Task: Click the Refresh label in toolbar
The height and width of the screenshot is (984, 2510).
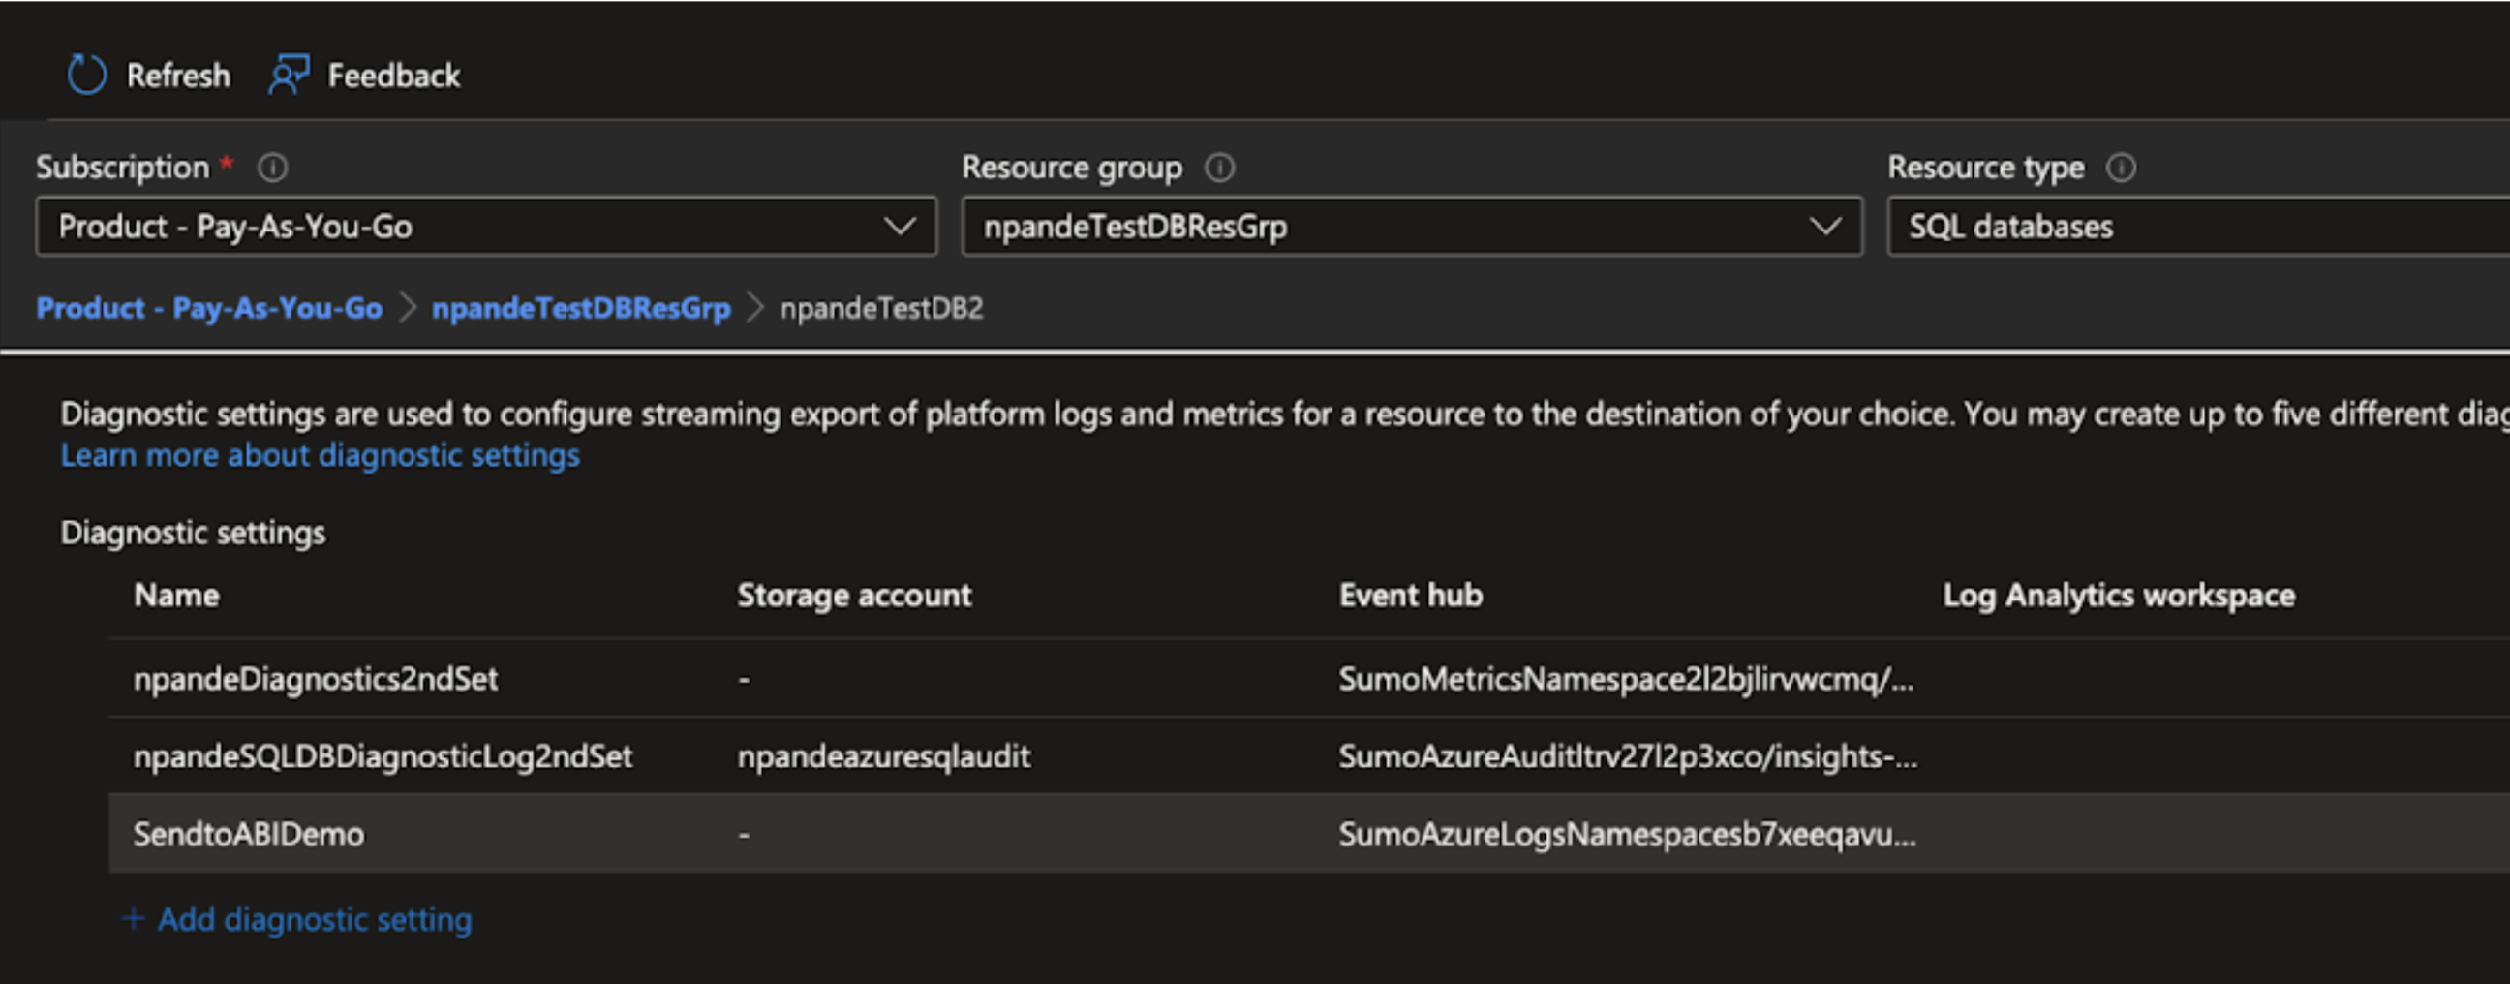Action: pyautogui.click(x=178, y=75)
